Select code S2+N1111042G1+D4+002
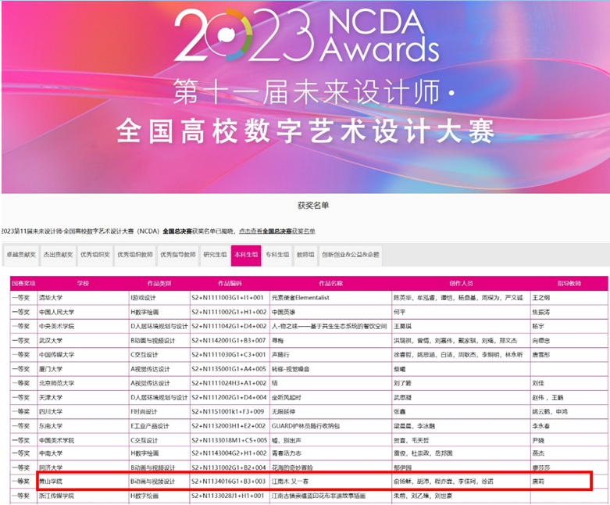Viewport: 610px width, 505px height. click(x=229, y=326)
